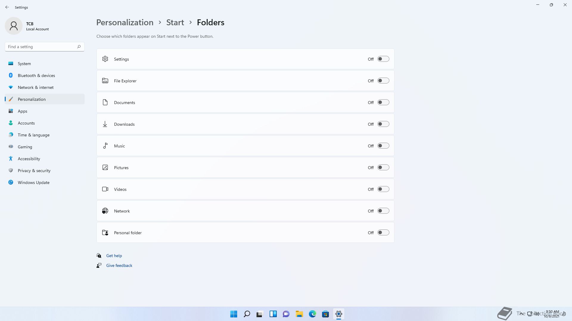Open the Windows Update section
The height and width of the screenshot is (321, 572).
point(33,182)
